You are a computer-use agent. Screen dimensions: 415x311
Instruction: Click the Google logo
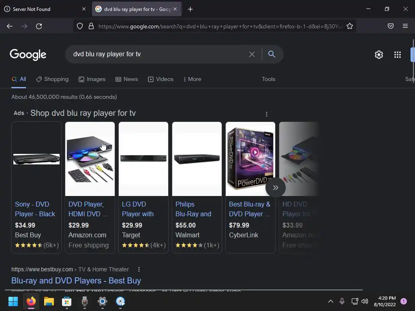point(28,55)
